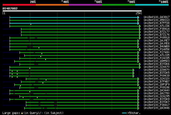Click the red 20% identity legend segment
This screenshot has width=171, height=115.
tap(19, 5)
